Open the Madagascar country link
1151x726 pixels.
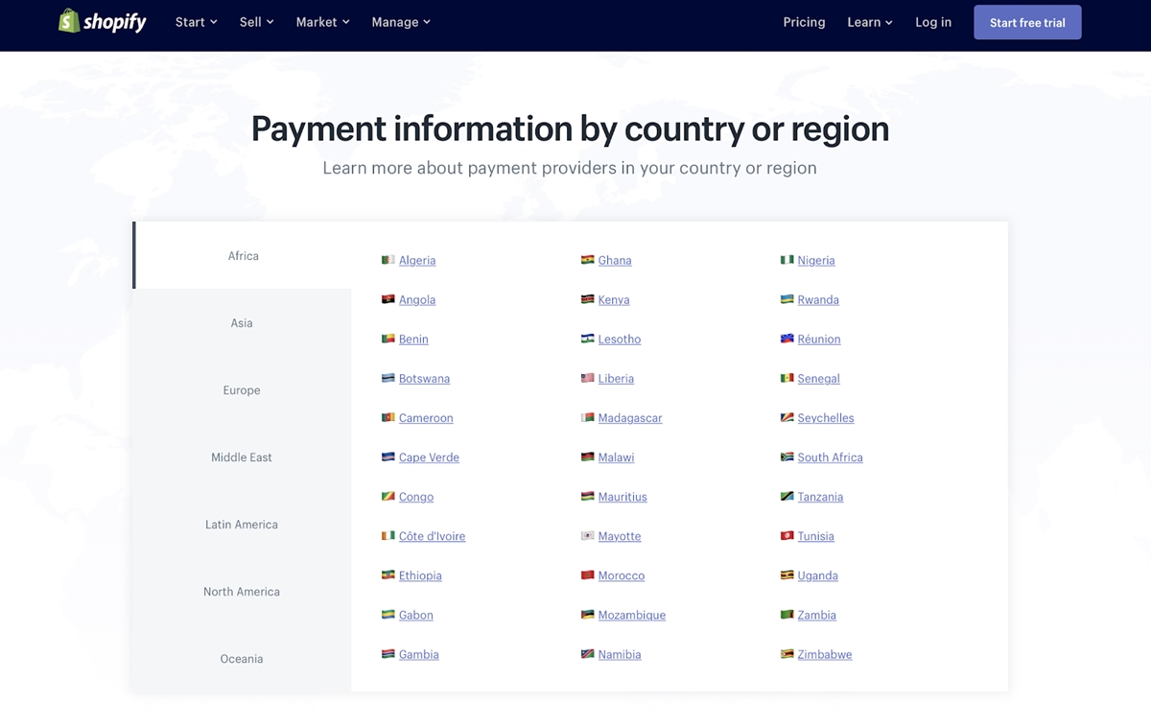tap(629, 418)
